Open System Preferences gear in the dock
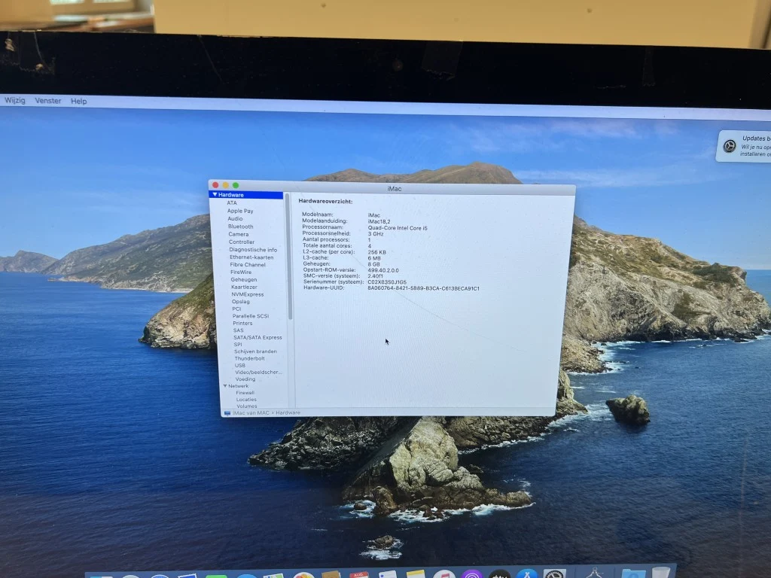This screenshot has height=578, width=771. pyautogui.click(x=555, y=573)
